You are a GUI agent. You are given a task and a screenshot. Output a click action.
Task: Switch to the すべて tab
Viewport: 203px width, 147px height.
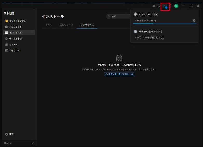49,25
